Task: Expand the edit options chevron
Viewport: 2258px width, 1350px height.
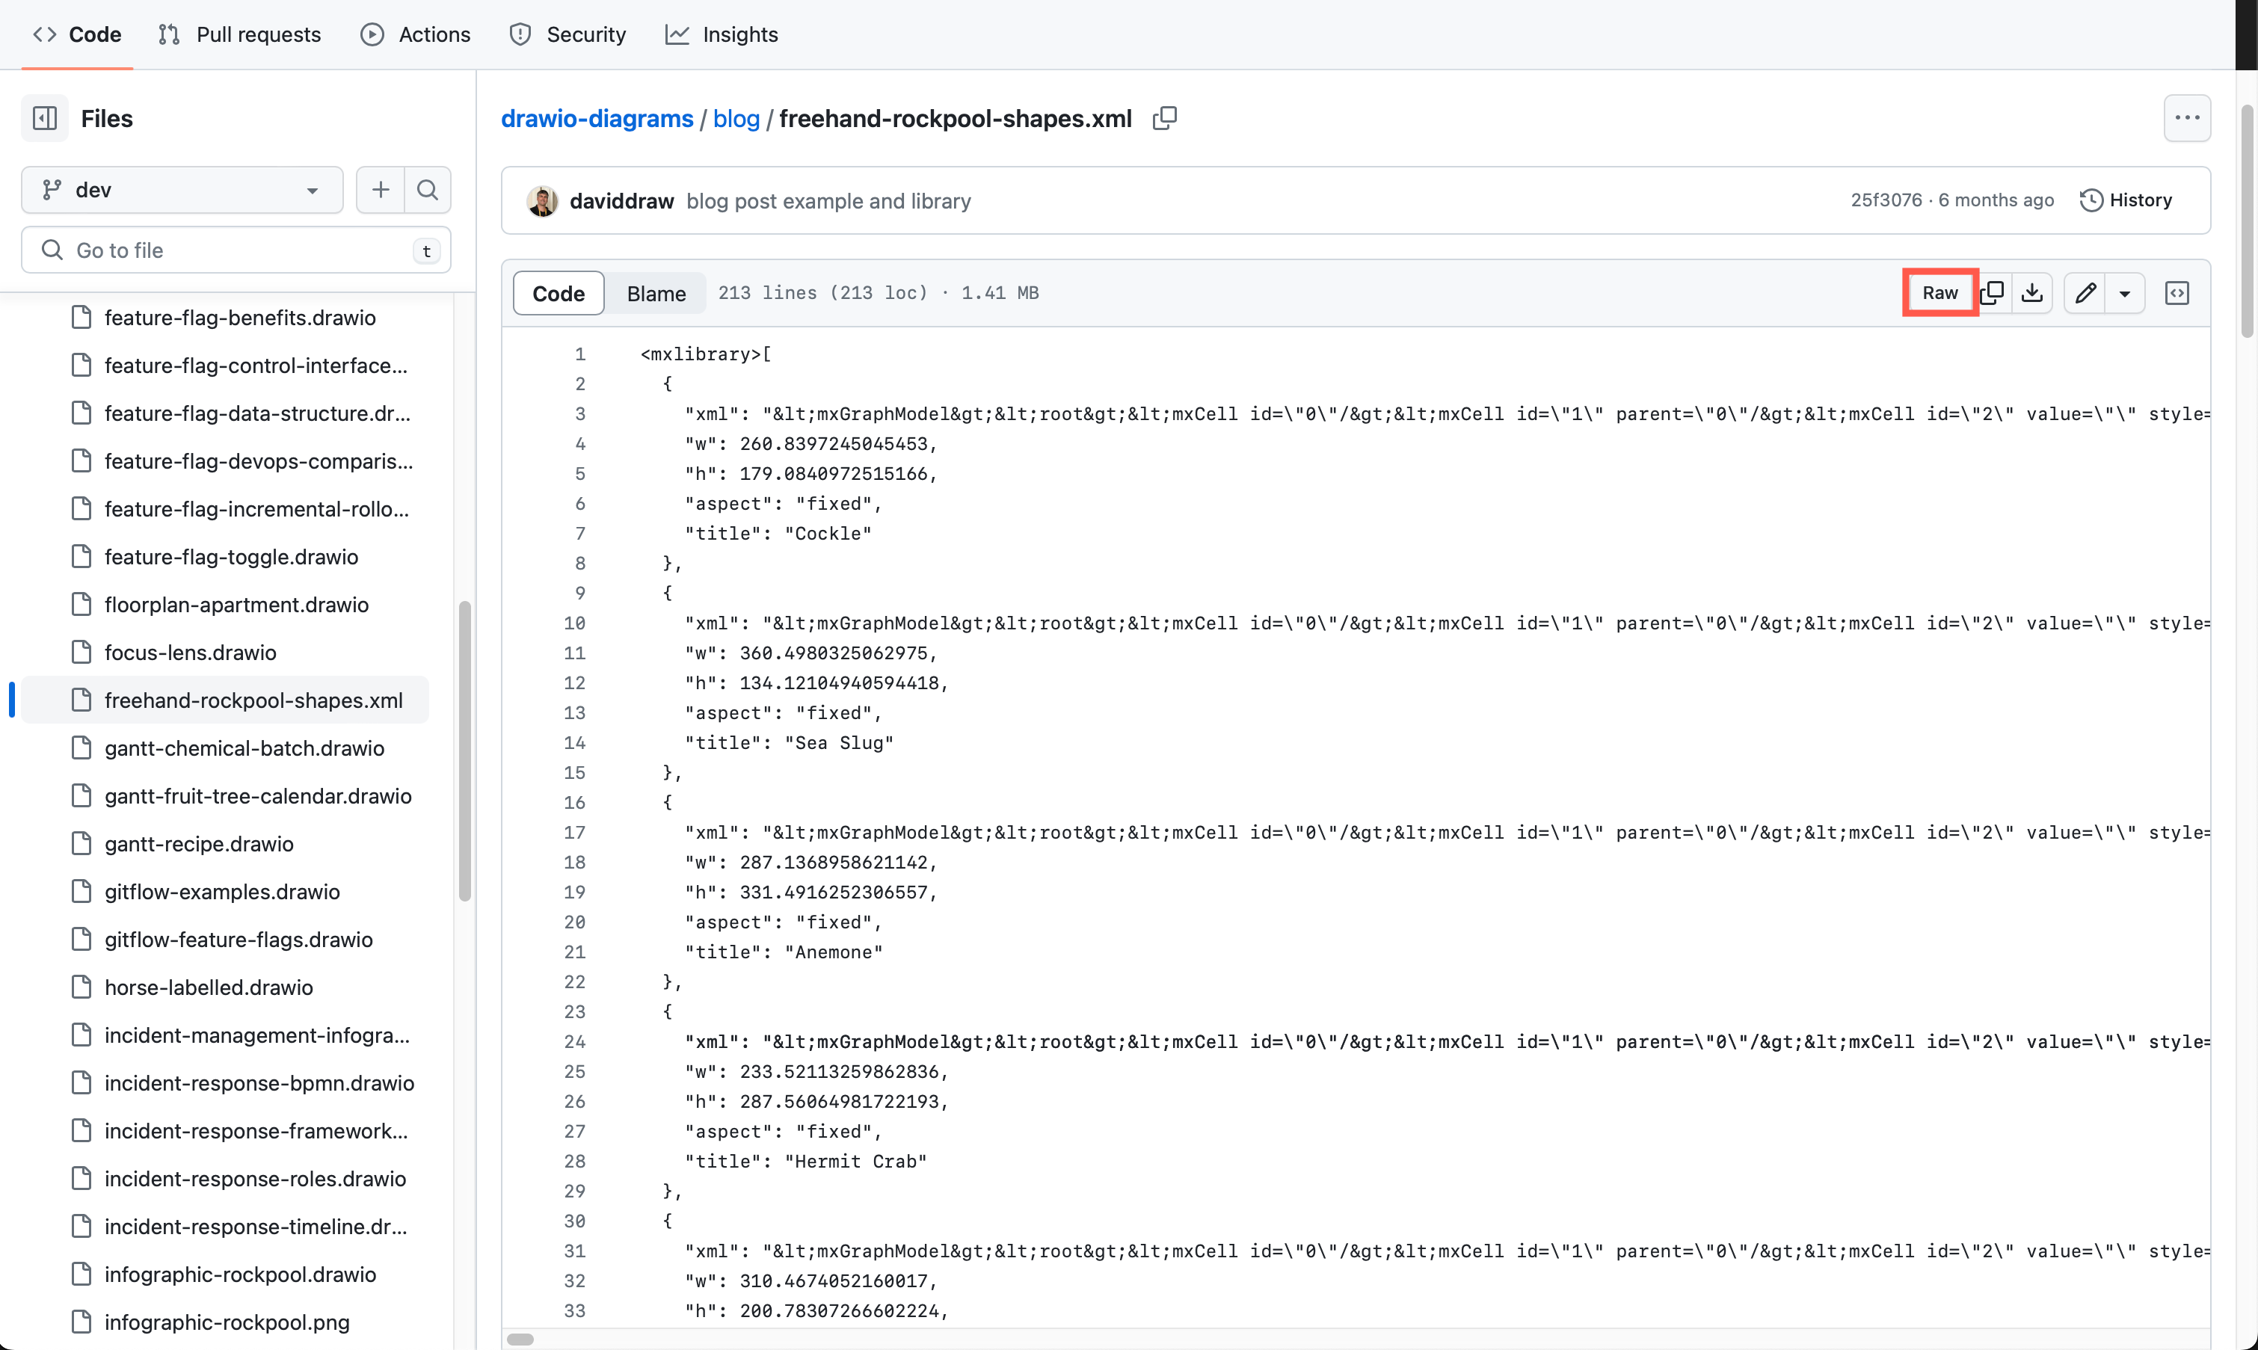Action: (2126, 292)
